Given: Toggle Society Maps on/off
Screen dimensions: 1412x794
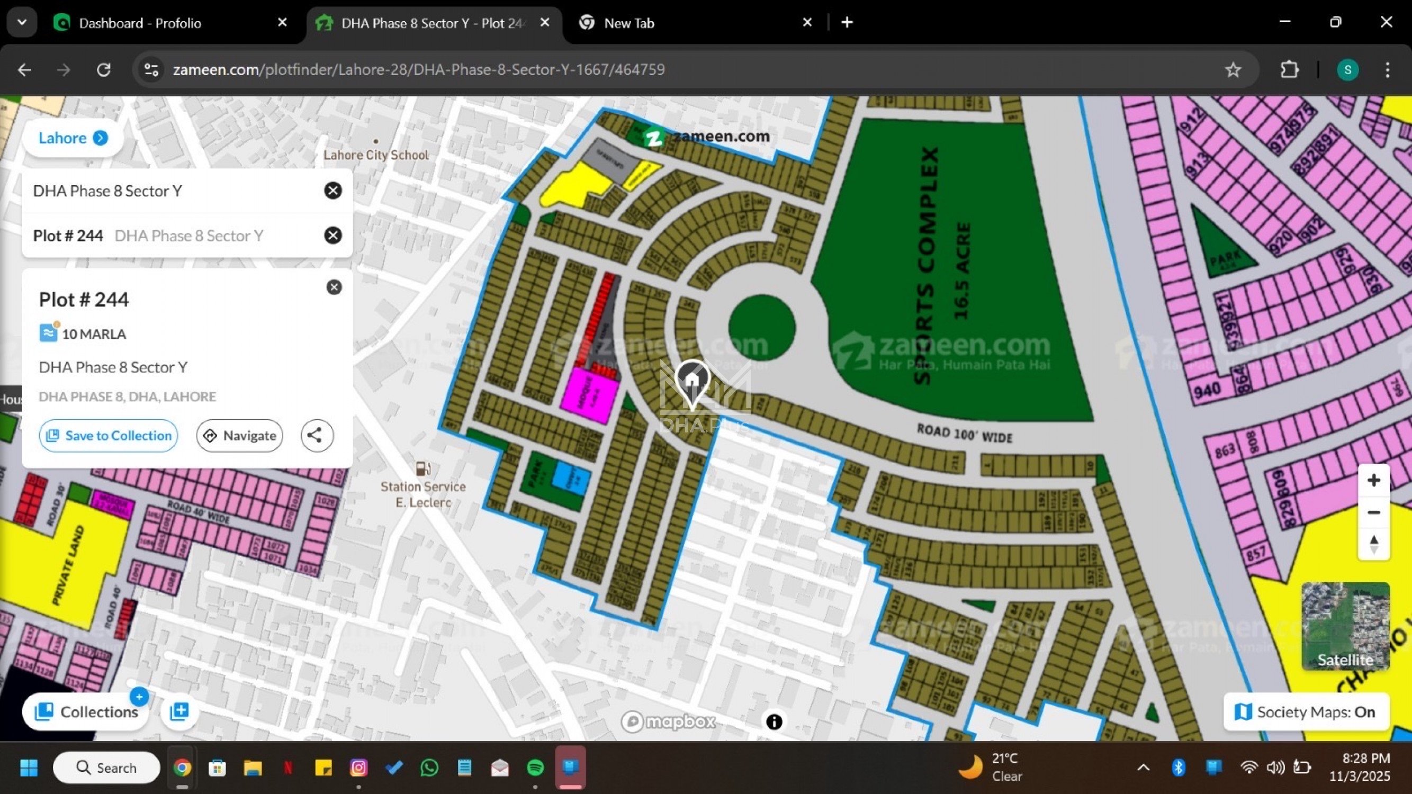Looking at the screenshot, I should pyautogui.click(x=1306, y=712).
